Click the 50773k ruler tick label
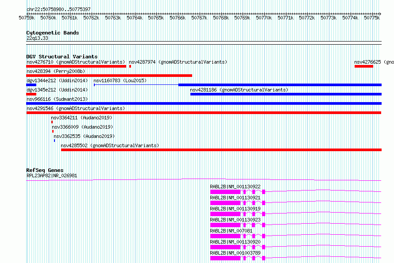Screen dimensions: 394x263 328,18
